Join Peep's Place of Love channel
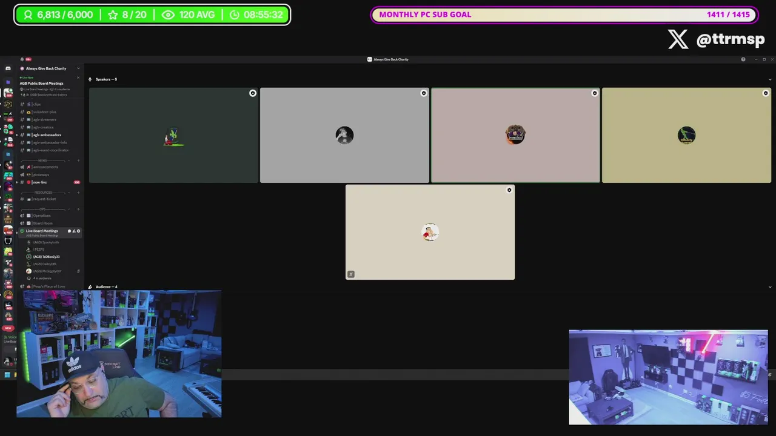 [50, 286]
